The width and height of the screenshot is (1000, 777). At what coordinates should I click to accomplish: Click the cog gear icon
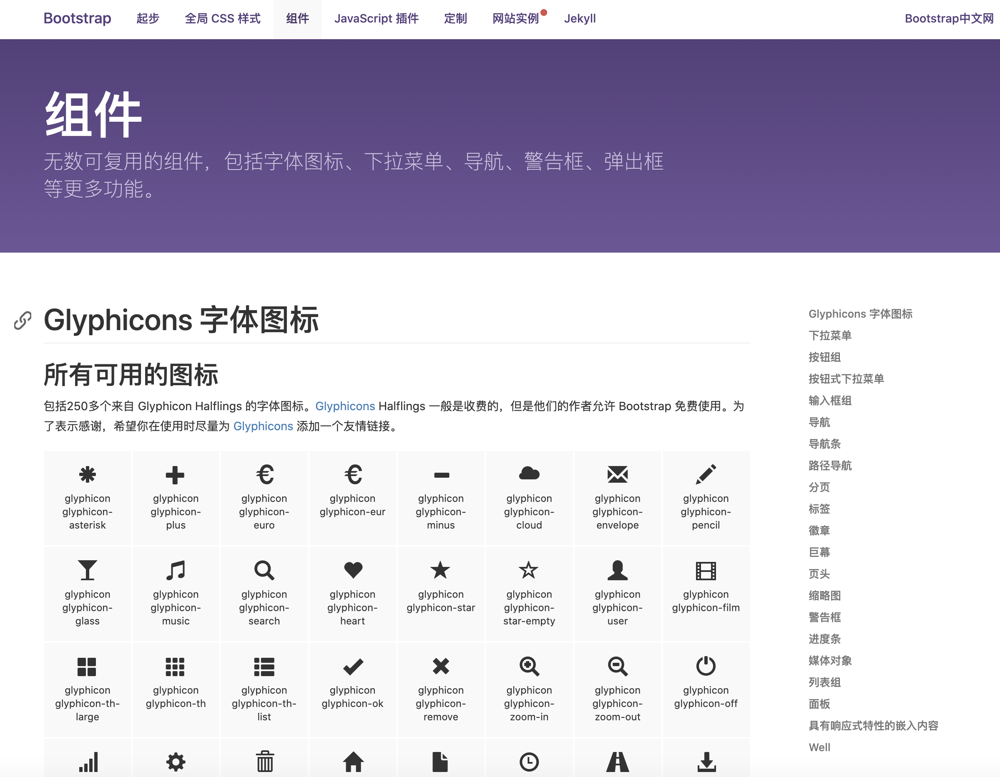point(176,762)
